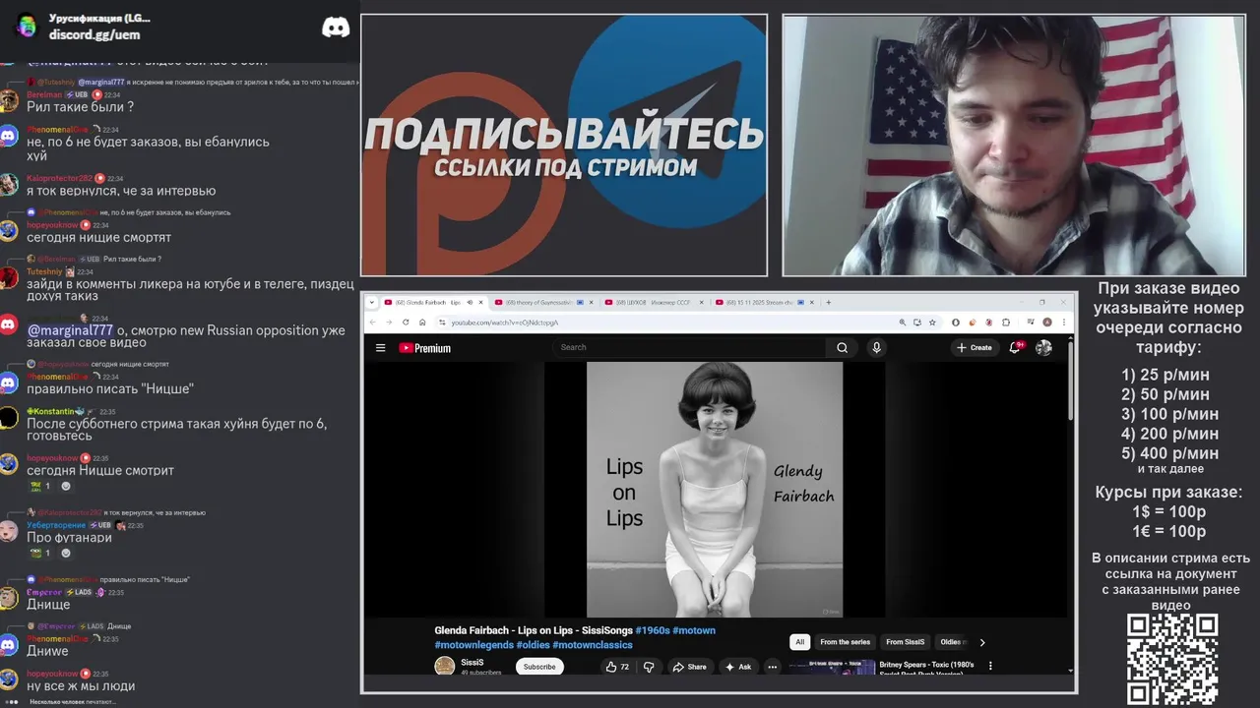Screen dimensions: 1260x708
Task: Click the reaction under "сегодня Ницше смотрит"
Action: click(x=40, y=486)
